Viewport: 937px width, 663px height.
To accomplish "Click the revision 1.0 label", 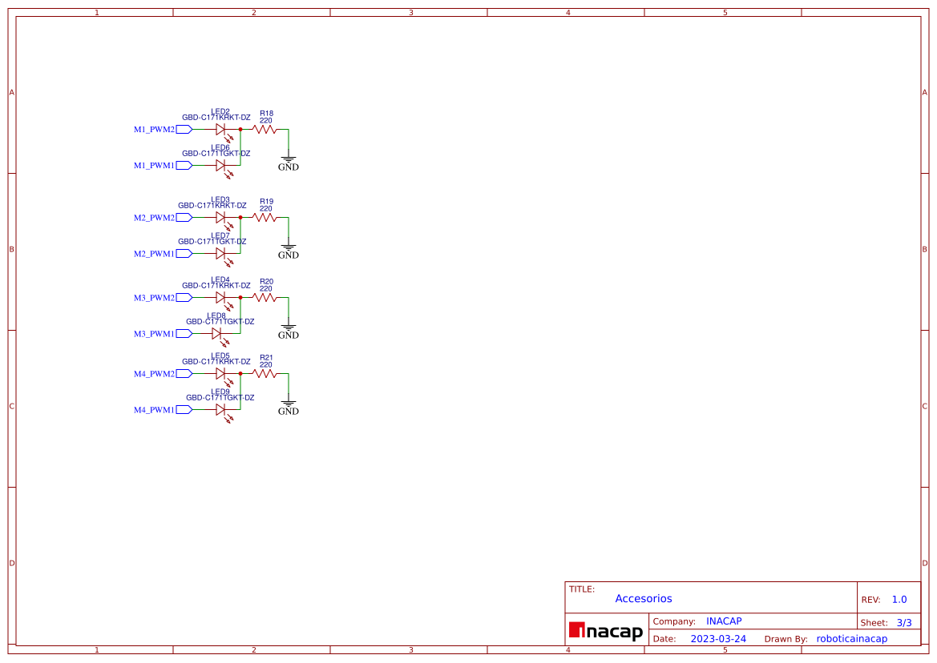I will coord(899,598).
